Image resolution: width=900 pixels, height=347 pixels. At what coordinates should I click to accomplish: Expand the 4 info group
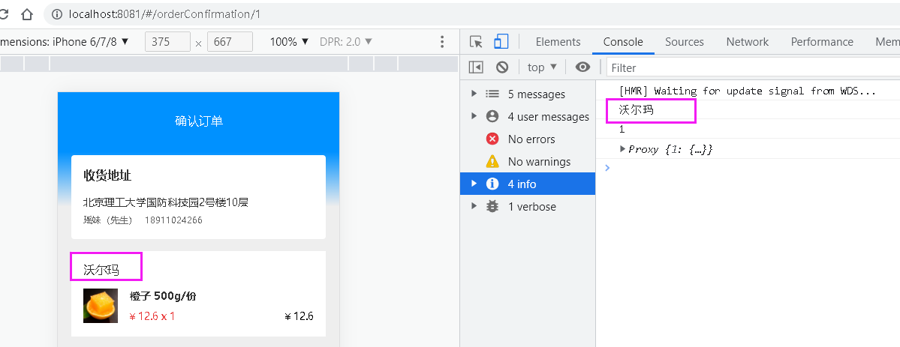474,184
